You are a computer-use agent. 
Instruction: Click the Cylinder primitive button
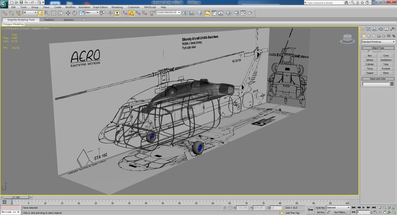tap(370, 64)
